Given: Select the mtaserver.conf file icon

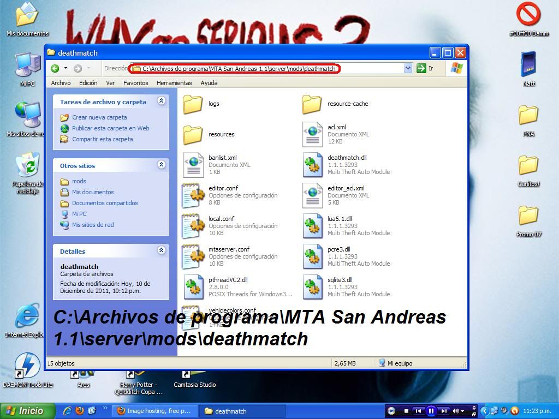Looking at the screenshot, I should tap(193, 257).
